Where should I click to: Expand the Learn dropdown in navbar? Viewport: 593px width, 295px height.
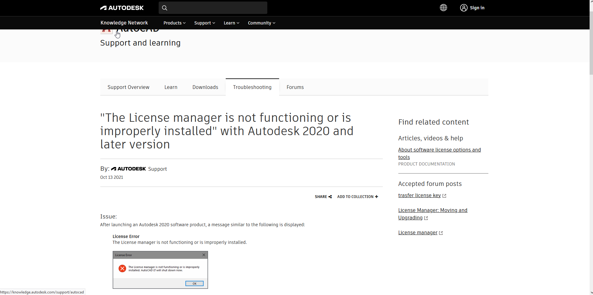pos(232,23)
